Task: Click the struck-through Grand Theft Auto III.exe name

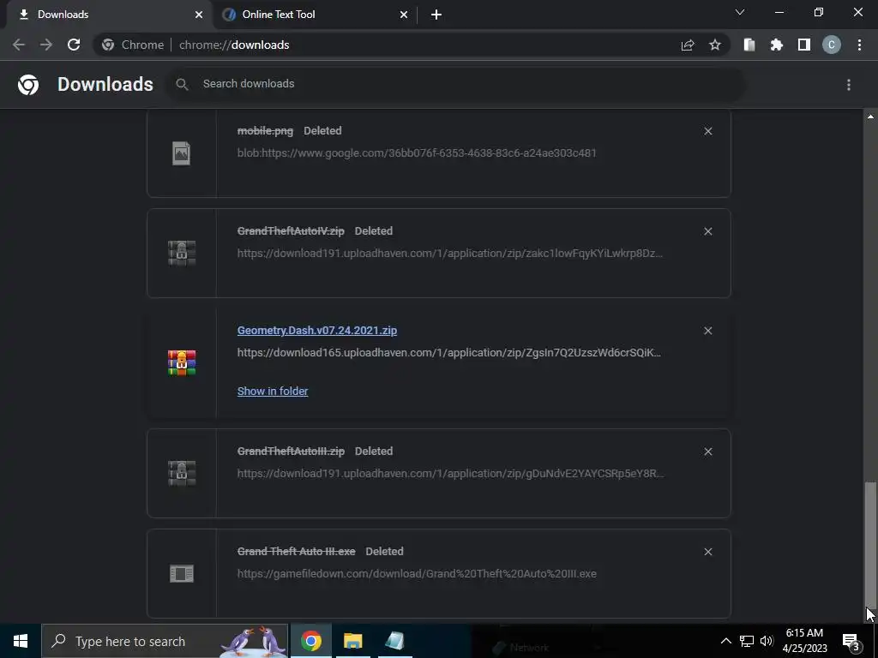Action: pos(296,551)
